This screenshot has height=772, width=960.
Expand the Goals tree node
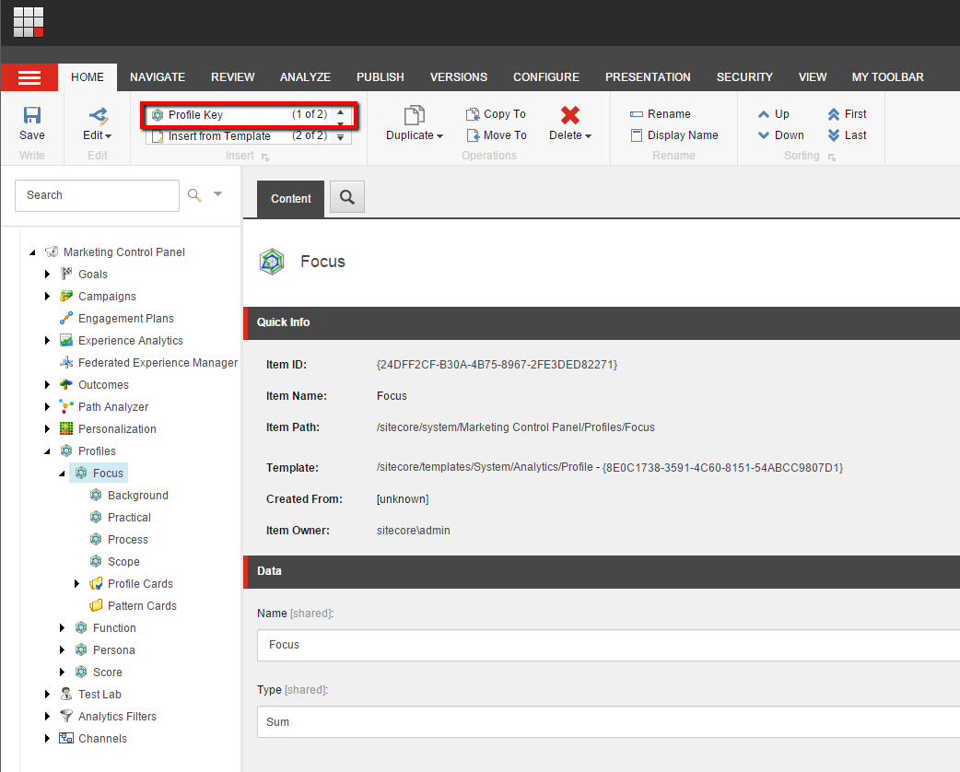click(x=47, y=275)
